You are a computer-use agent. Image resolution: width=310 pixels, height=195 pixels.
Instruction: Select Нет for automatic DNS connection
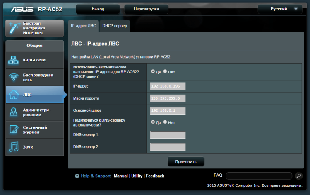click(165, 122)
